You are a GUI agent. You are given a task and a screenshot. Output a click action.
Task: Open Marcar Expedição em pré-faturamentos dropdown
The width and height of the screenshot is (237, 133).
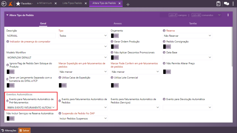(x=83, y=72)
